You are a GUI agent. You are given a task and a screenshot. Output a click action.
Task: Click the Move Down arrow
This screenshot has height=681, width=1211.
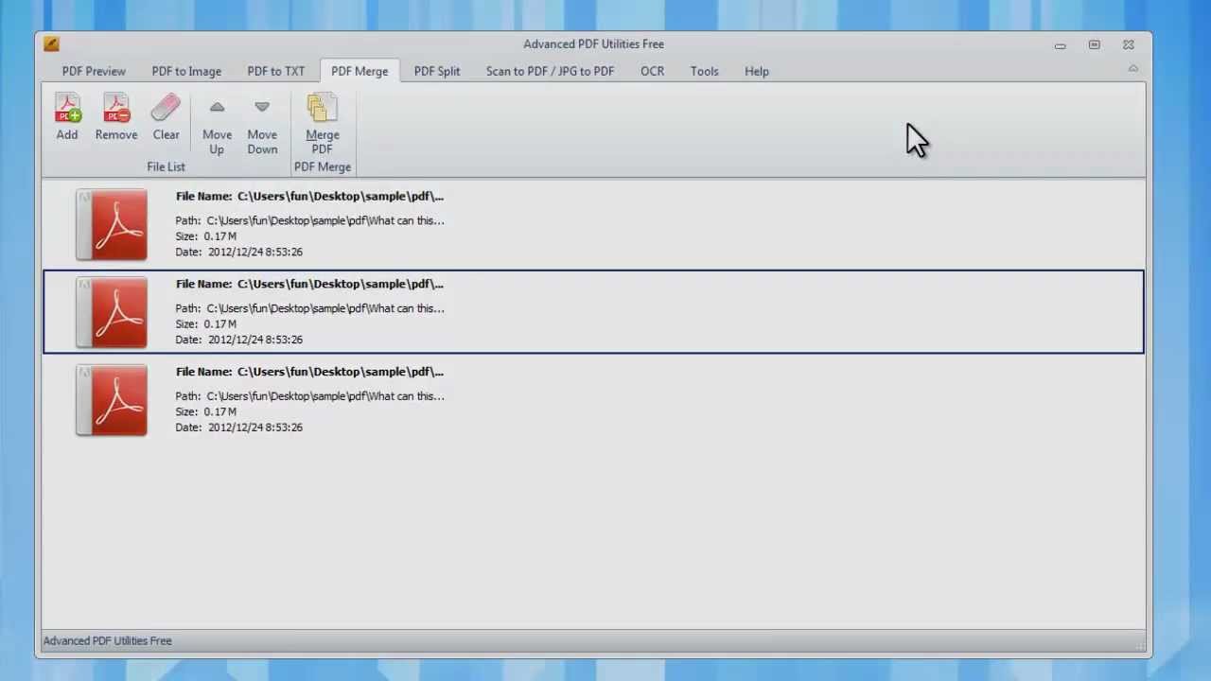[x=262, y=108]
